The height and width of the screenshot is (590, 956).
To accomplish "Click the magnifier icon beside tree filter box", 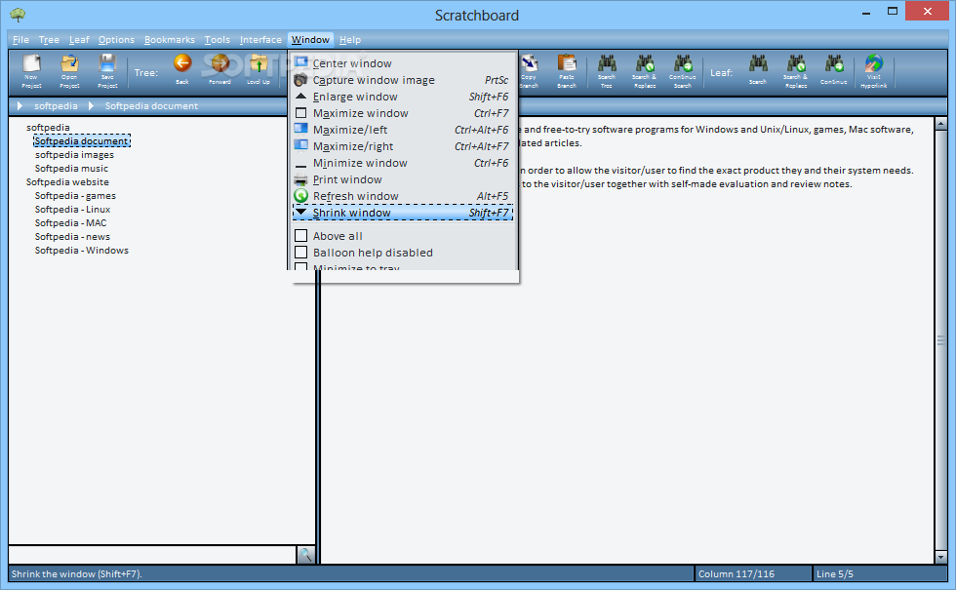I will (305, 555).
